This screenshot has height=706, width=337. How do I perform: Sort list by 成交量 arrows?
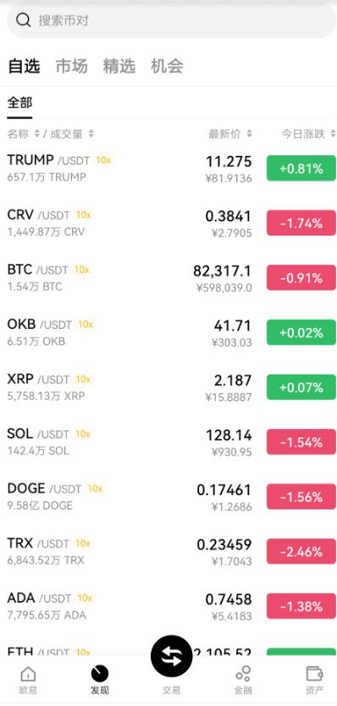pyautogui.click(x=91, y=134)
